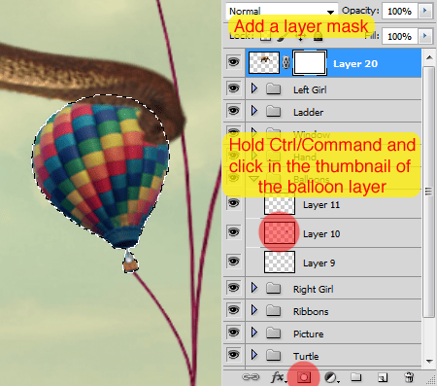Click the Ribbons folder icon
The image size is (437, 386).
pyautogui.click(x=273, y=310)
